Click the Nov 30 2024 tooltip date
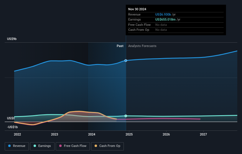This screenshot has height=154, width=242. click(x=137, y=9)
